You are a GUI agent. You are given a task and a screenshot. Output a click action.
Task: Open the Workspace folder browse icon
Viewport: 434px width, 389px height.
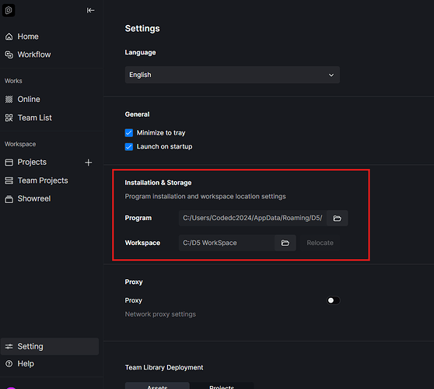point(285,243)
